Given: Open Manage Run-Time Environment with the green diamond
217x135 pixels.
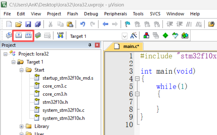Looking at the screenshot, I should coord(165,35).
